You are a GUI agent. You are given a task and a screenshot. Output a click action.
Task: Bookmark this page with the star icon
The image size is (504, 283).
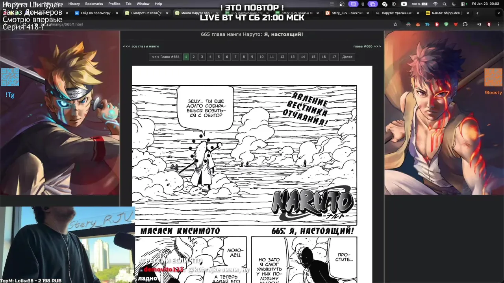(x=395, y=24)
